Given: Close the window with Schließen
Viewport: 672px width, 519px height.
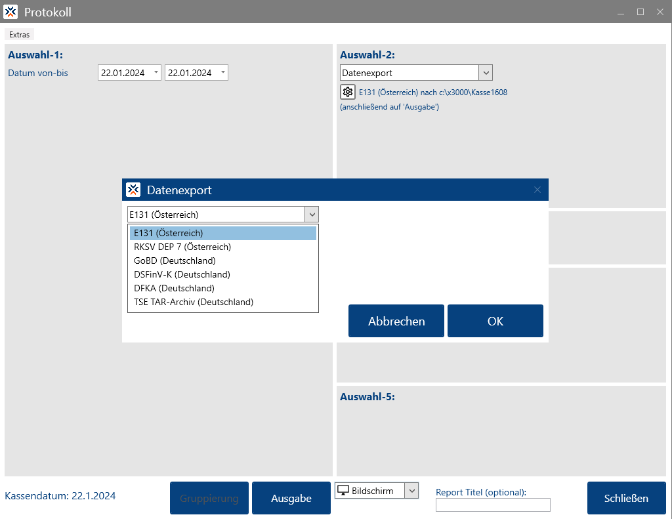Looking at the screenshot, I should click(x=626, y=497).
